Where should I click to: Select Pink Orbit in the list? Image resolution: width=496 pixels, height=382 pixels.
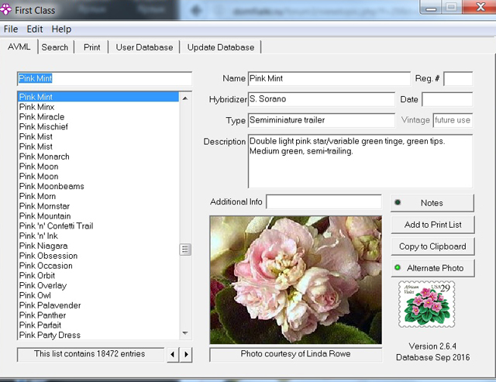coord(98,275)
